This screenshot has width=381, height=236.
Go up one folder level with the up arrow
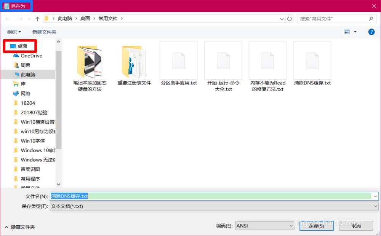pos(37,18)
